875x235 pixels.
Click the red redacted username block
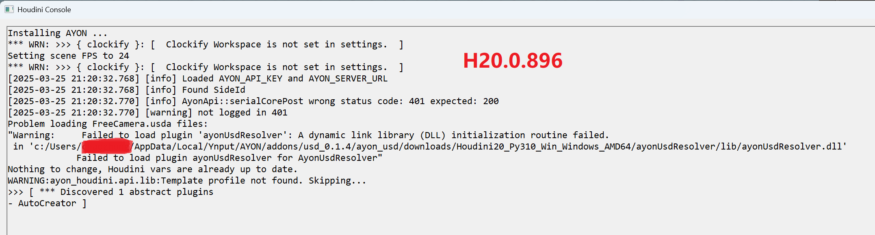click(x=107, y=146)
